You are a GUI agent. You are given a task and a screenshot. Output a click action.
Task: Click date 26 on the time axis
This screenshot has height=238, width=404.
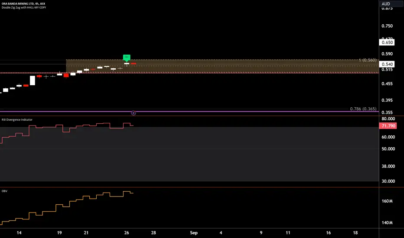coord(127,233)
